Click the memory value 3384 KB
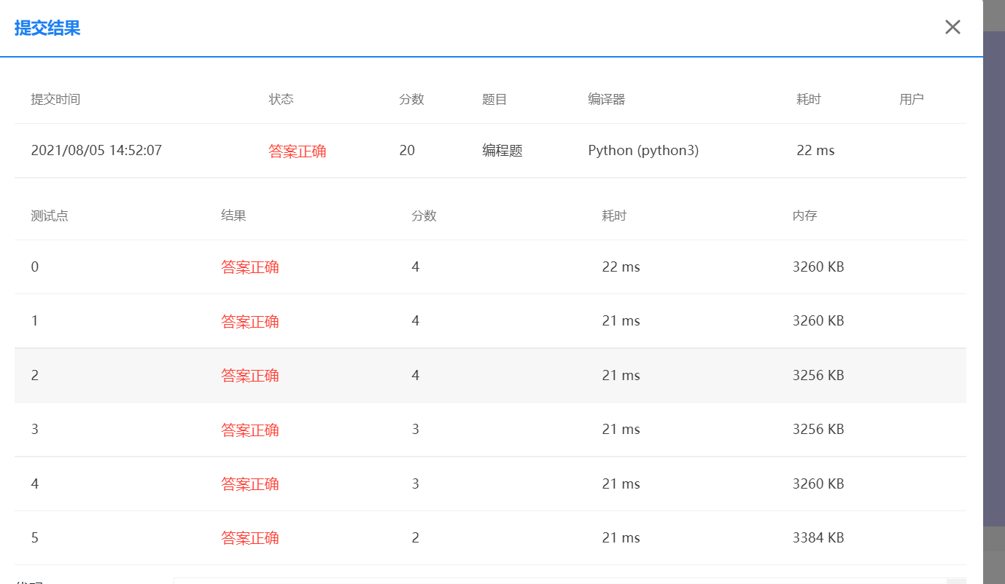Image resolution: width=1005 pixels, height=584 pixels. (818, 537)
